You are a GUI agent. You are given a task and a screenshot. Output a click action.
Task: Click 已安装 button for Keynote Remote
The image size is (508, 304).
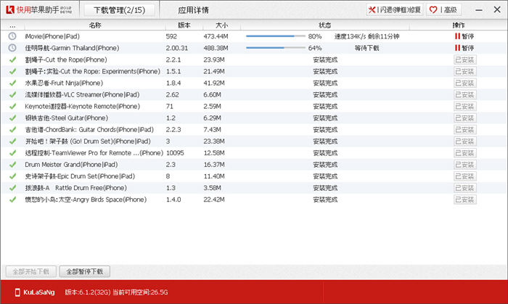[x=465, y=106]
